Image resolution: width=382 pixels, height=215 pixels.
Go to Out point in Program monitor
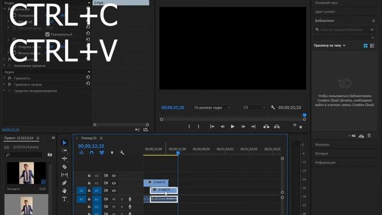tap(253, 127)
